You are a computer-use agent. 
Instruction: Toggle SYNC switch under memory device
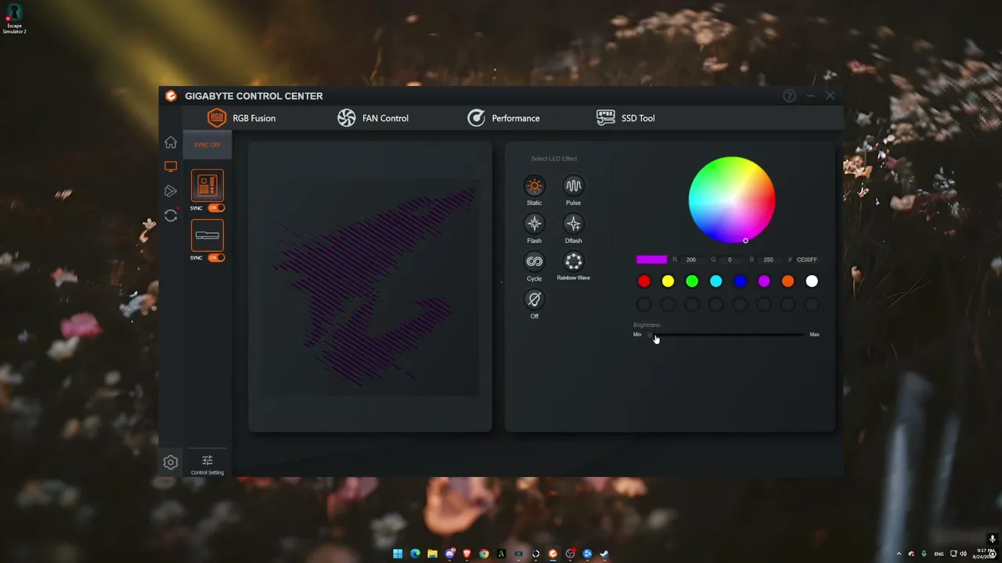(x=216, y=257)
